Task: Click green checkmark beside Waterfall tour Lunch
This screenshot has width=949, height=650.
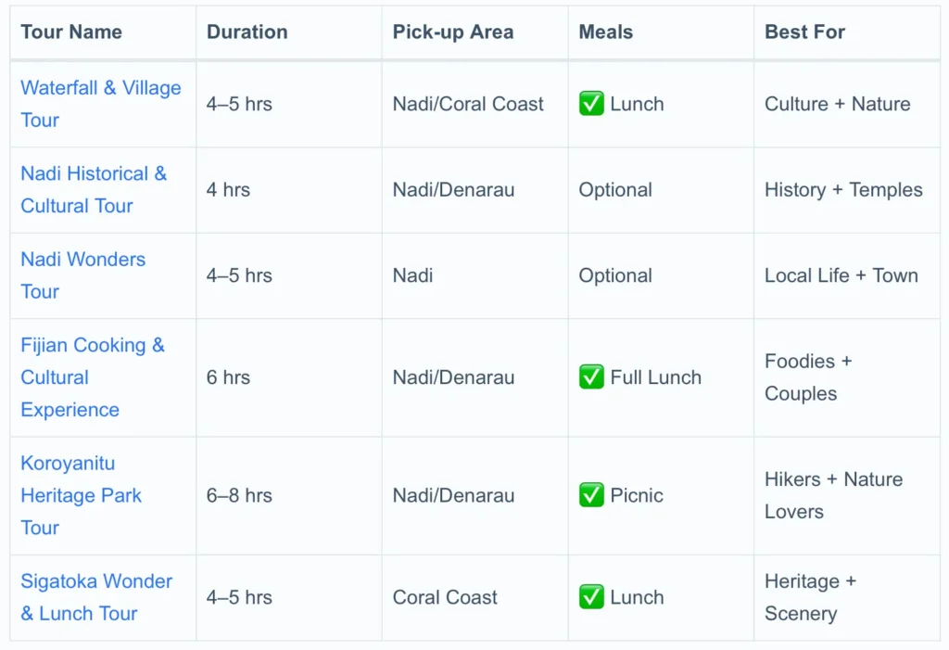Action: pyautogui.click(x=591, y=104)
